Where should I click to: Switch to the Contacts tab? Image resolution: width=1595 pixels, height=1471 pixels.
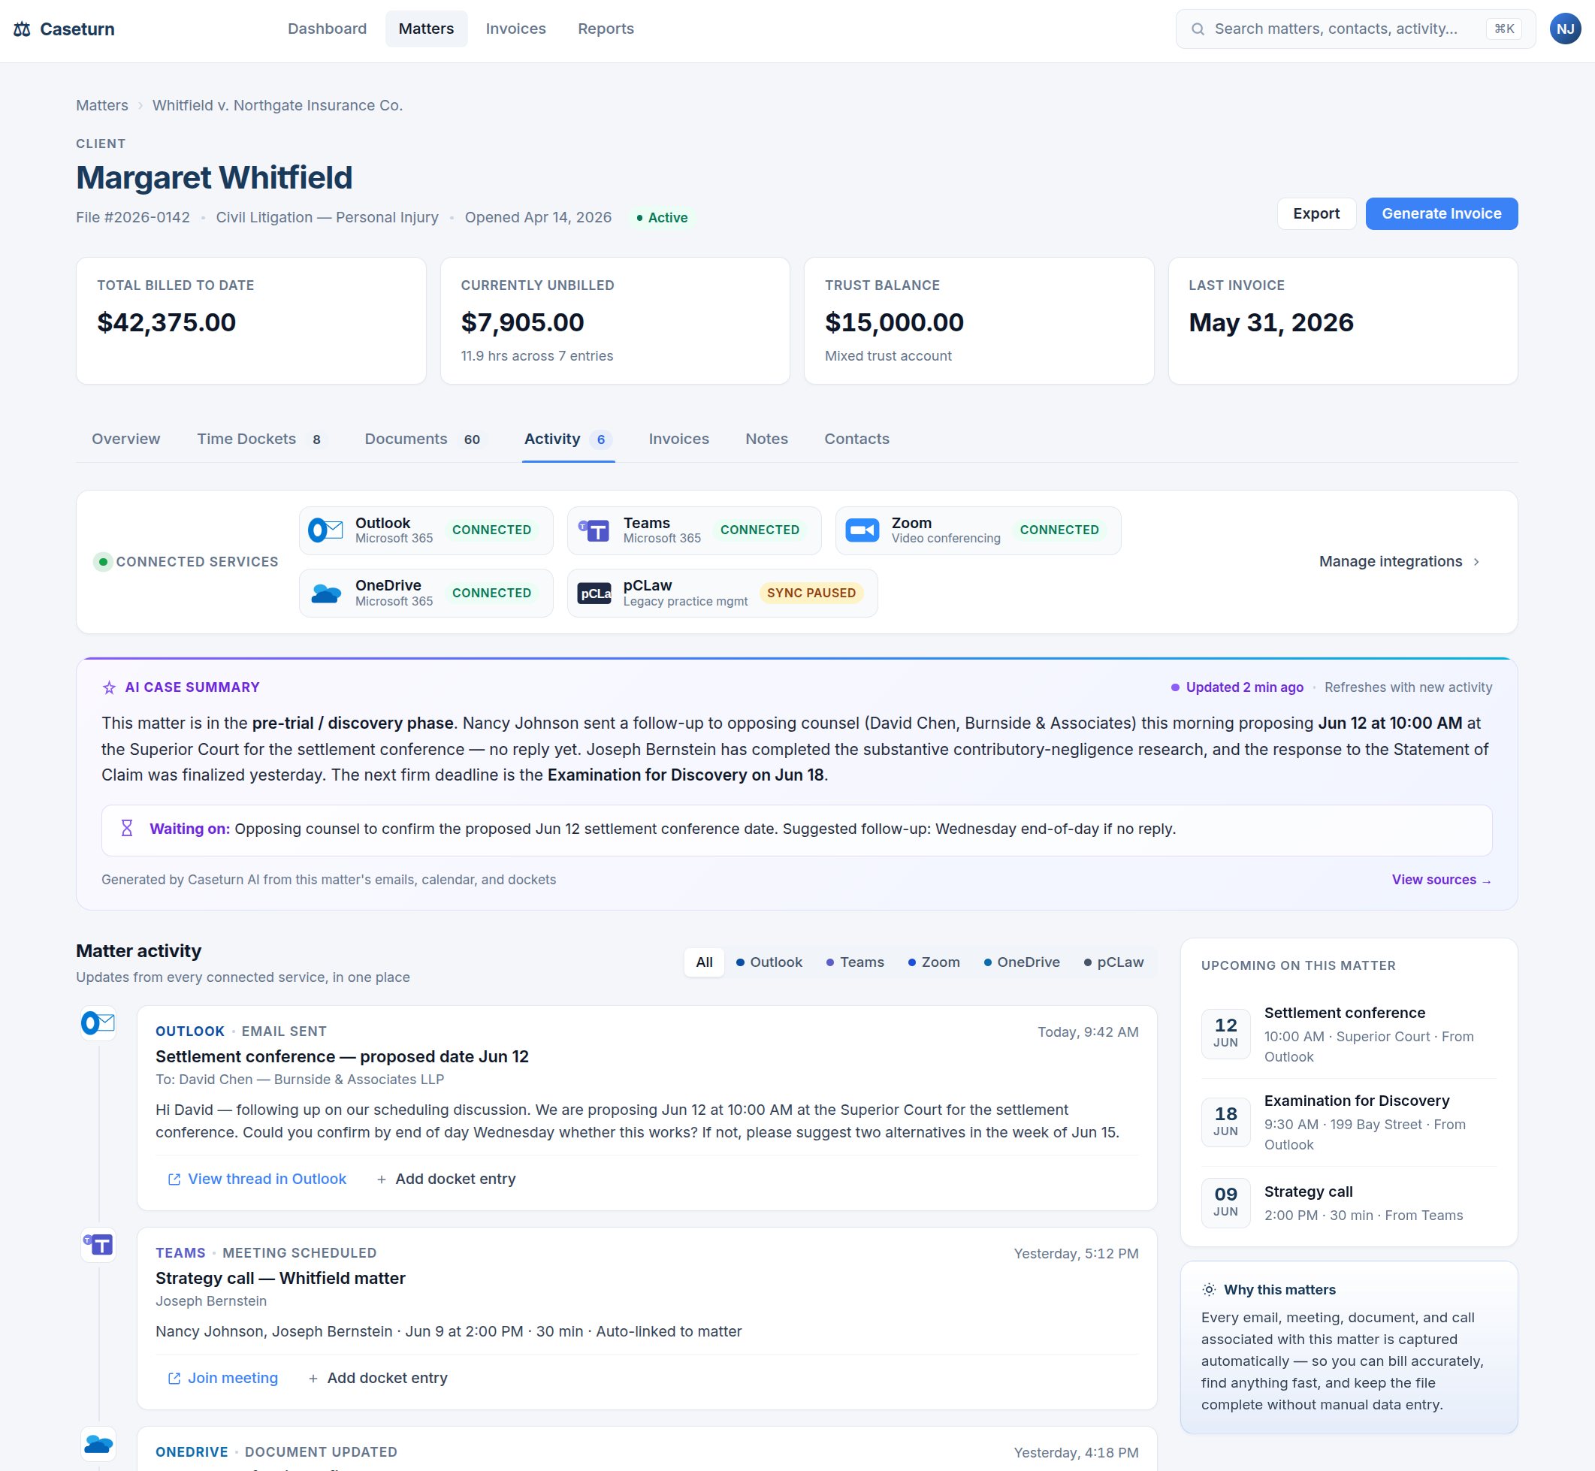coord(856,439)
